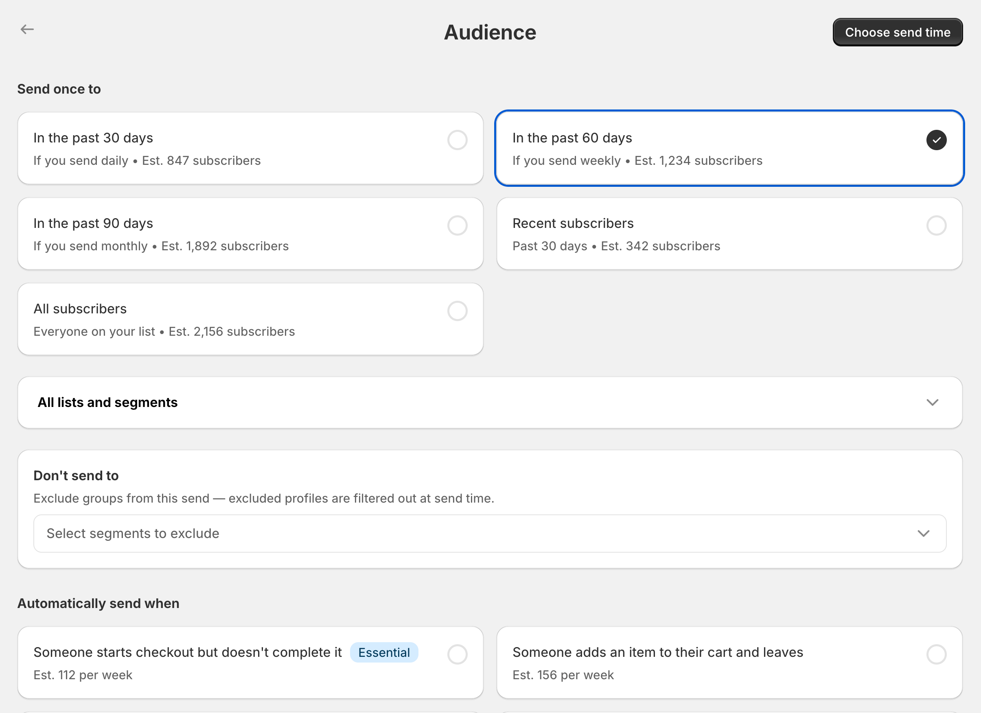Click 'If you send monthly • Est. 1,892 subscribers' text

pos(161,247)
